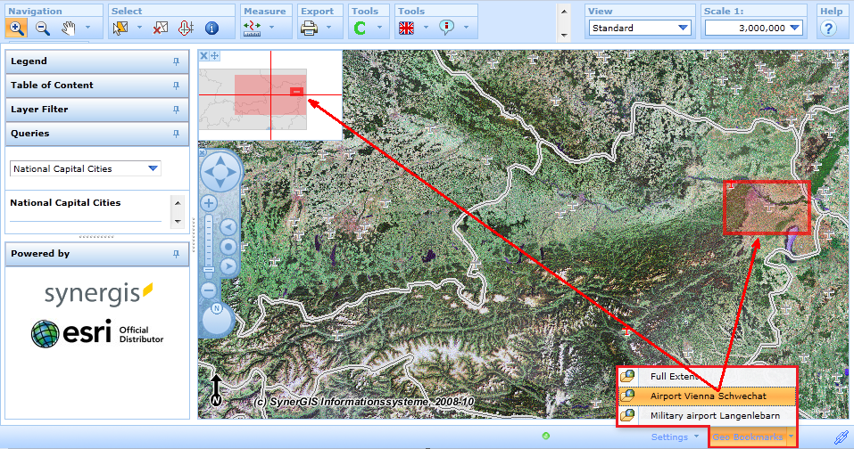Open the Settings menu
This screenshot has height=449, width=854.
675,437
